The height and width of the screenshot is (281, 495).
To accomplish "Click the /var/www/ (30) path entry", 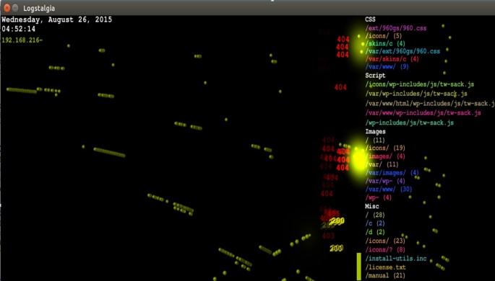I will point(389,189).
